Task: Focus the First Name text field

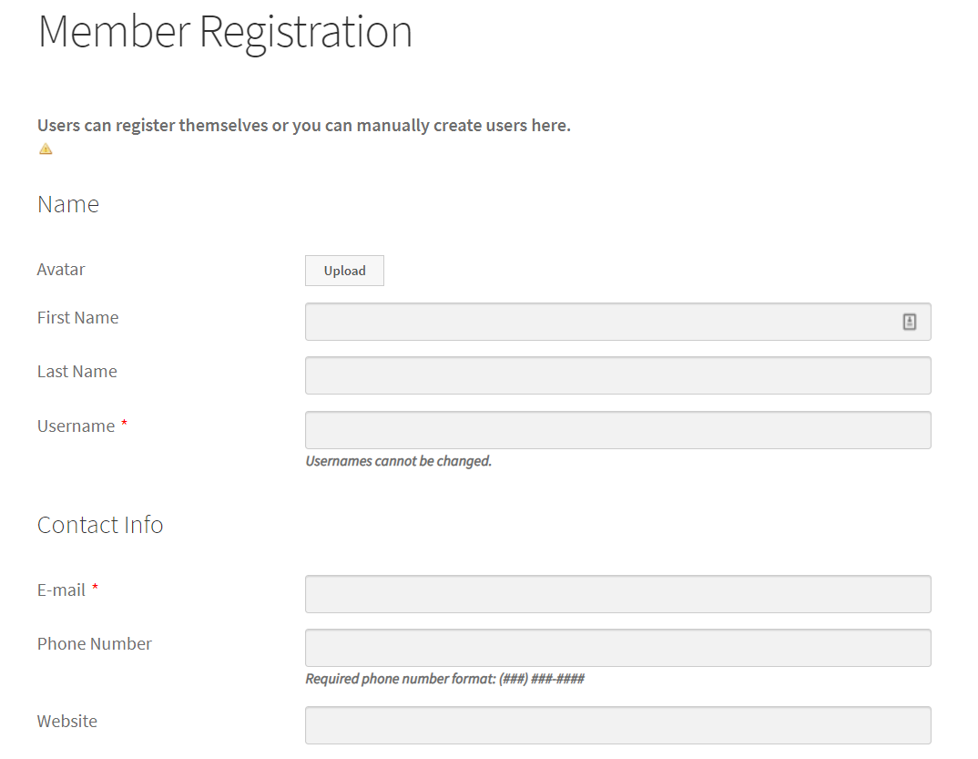Action: (601, 322)
